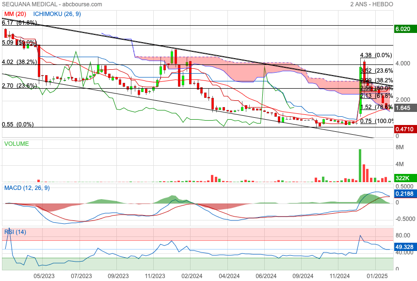417x281 pixels.
Task: Select the 09/2024 date label
Action: pyautogui.click(x=303, y=276)
